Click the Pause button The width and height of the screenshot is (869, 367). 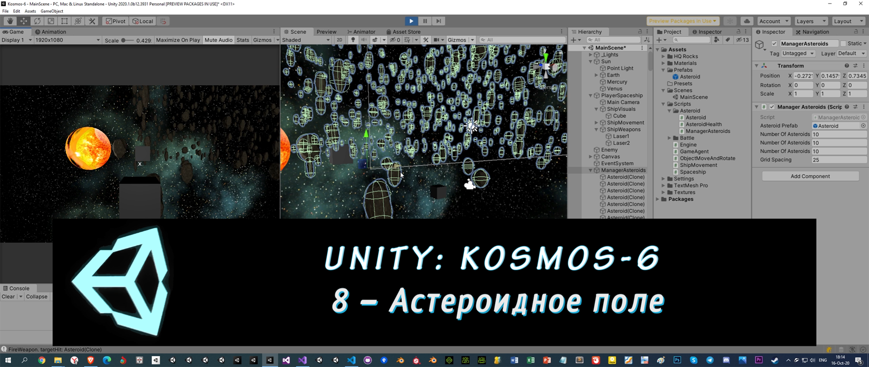tap(425, 21)
